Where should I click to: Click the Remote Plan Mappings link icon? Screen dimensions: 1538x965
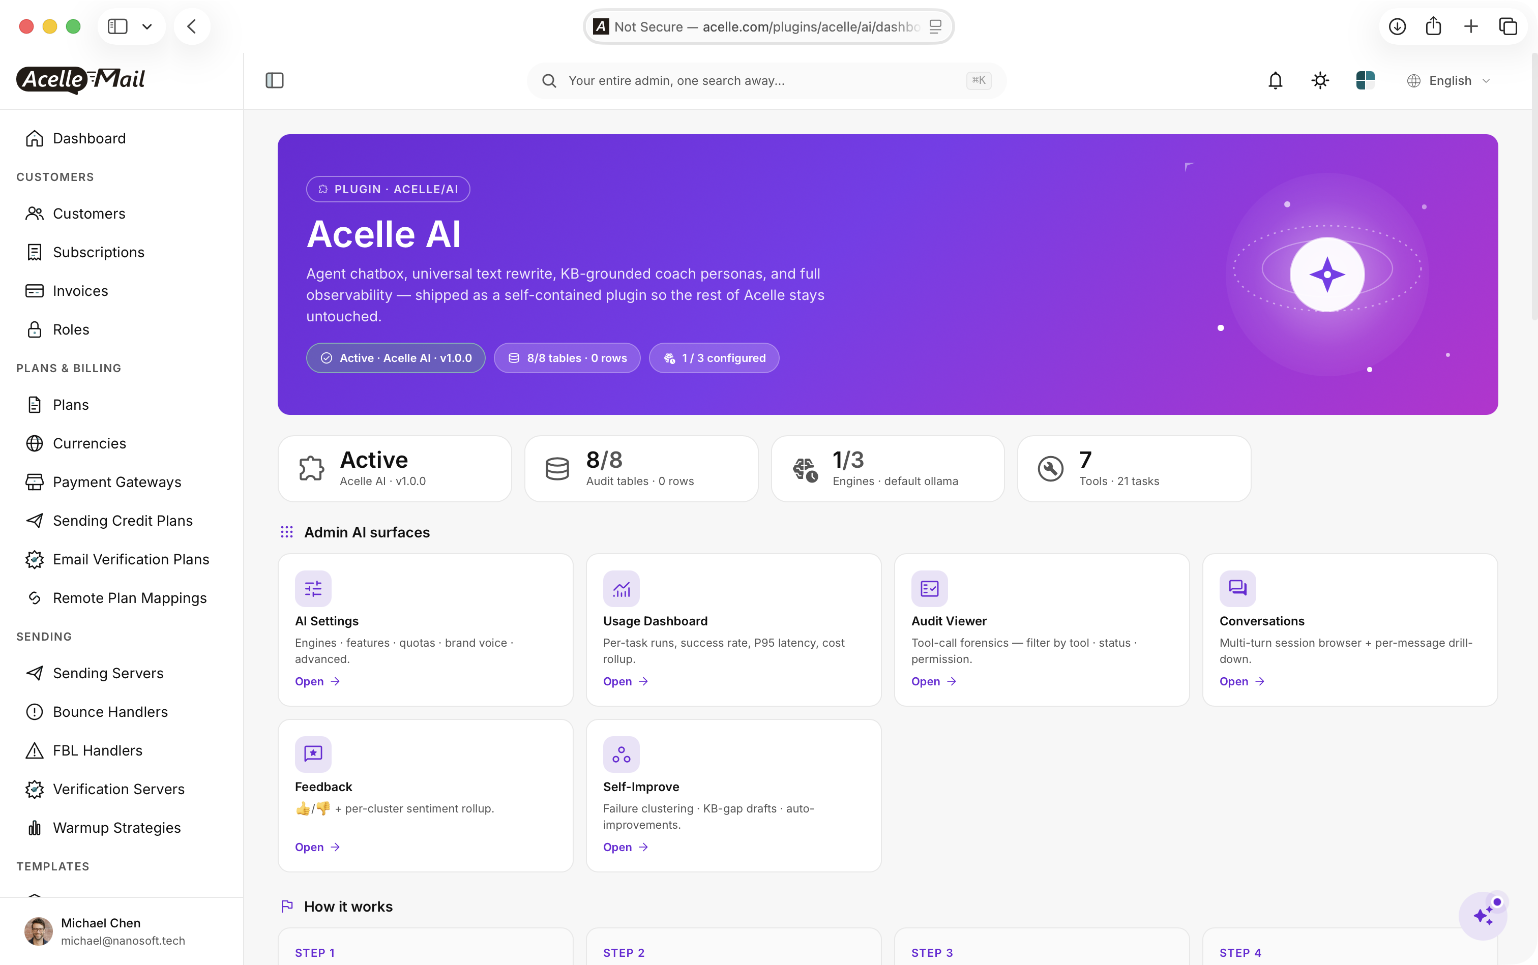[x=35, y=598]
